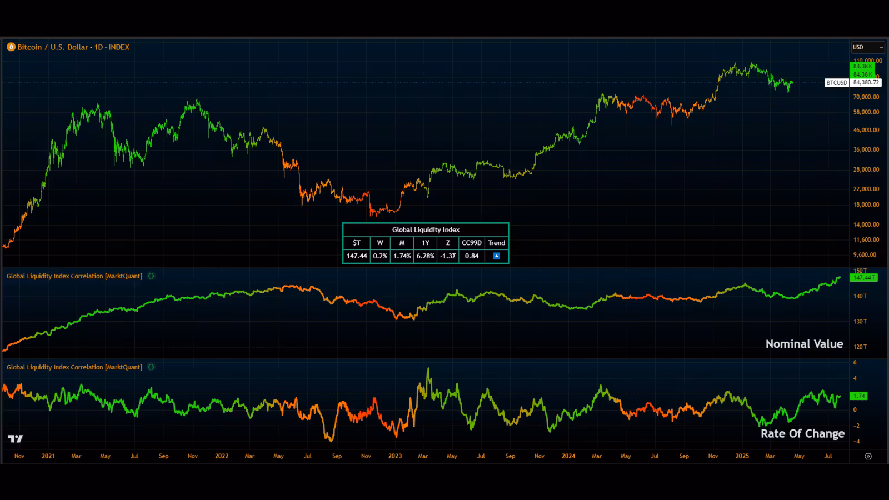Viewport: 889px width, 500px height.
Task: Open chart settings gear icon
Action: 868,456
